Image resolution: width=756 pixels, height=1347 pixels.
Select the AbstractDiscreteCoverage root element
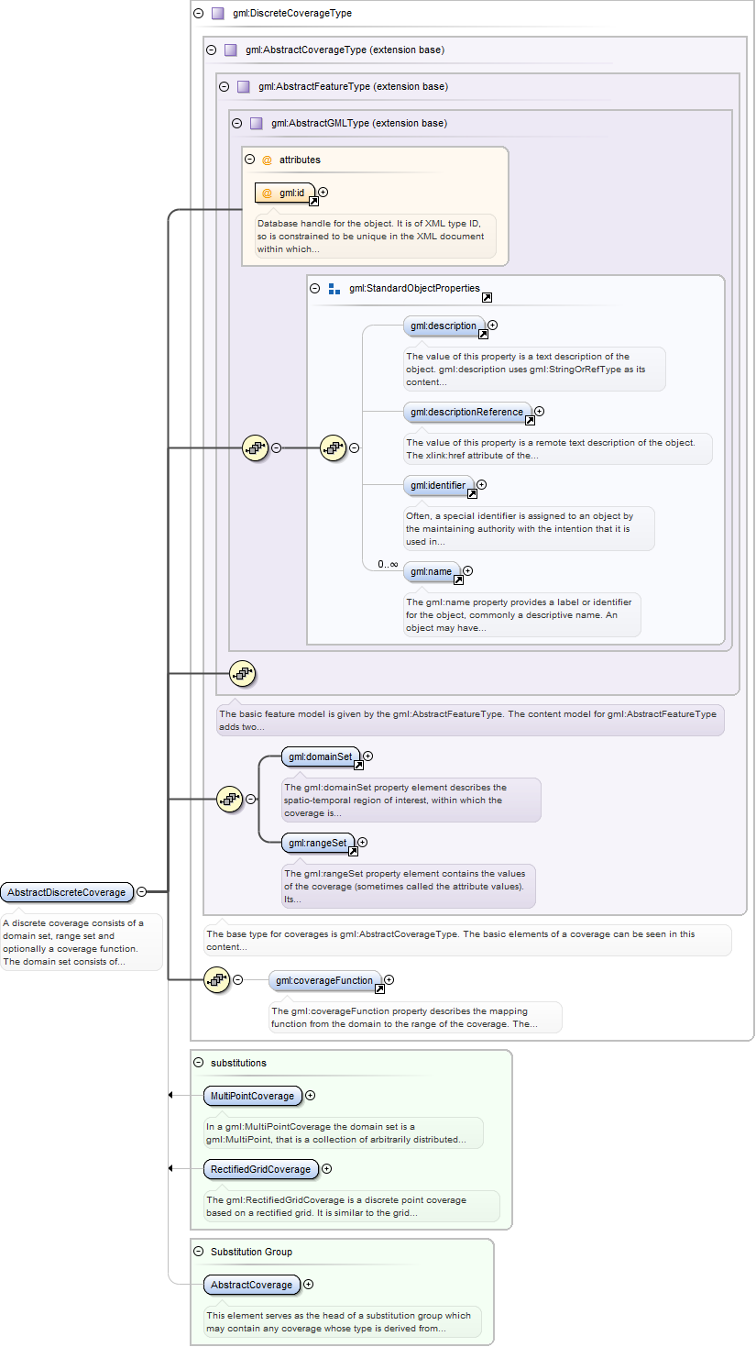(x=66, y=892)
